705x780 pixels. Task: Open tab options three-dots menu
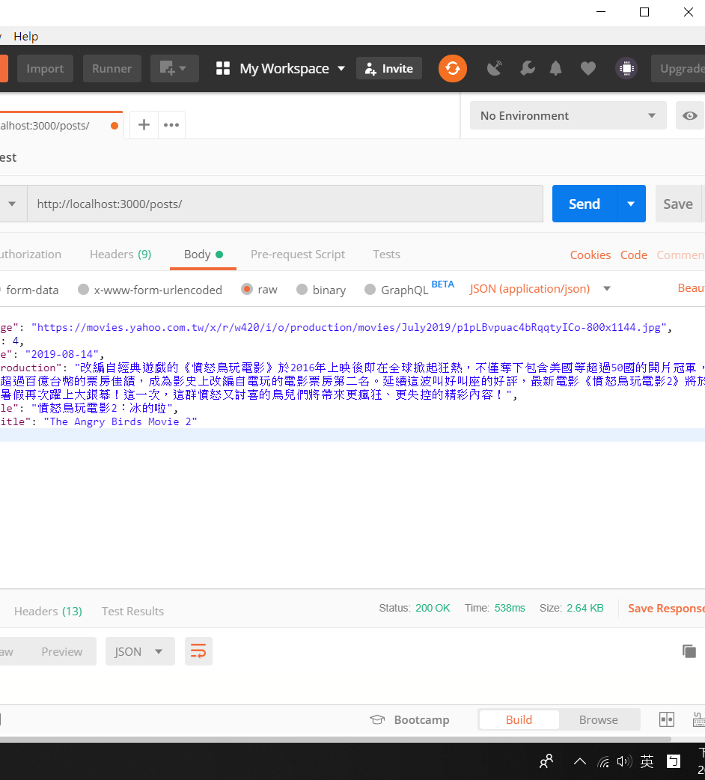[171, 125]
